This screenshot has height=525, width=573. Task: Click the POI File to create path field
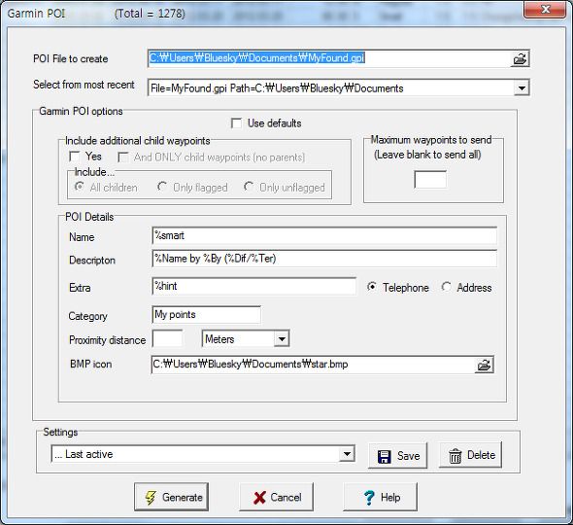(x=329, y=59)
